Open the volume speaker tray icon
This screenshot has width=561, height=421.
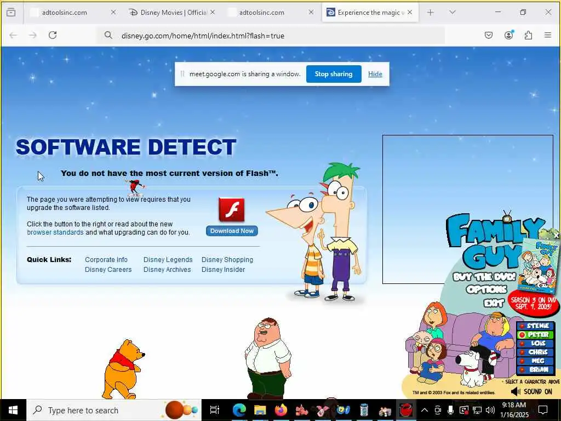(x=490, y=410)
